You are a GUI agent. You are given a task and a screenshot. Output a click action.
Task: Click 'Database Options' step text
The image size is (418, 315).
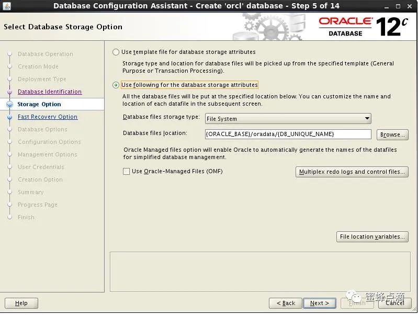pyautogui.click(x=42, y=129)
